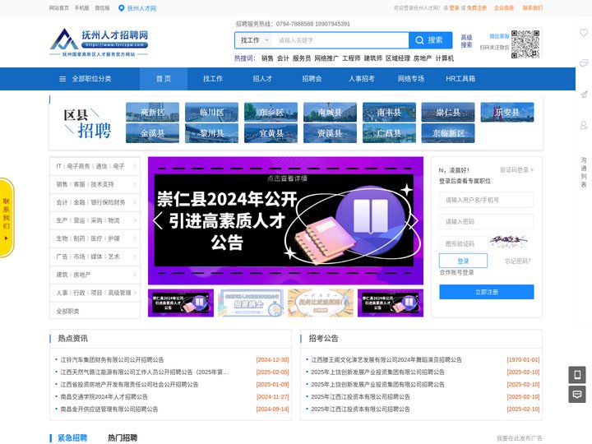Click into the 图形验证码 captcha field

pyautogui.click(x=463, y=244)
